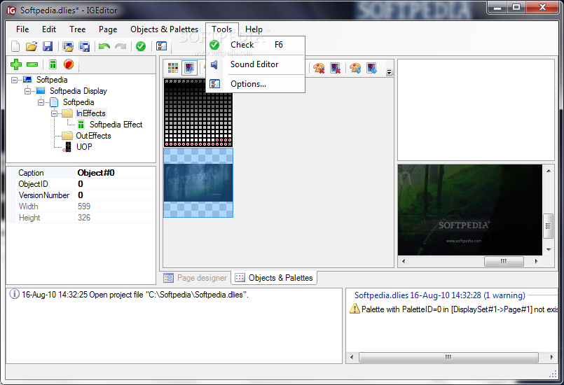Screen dimensions: 564x385
Task: Switch to the Page designer tab
Action: click(x=195, y=278)
